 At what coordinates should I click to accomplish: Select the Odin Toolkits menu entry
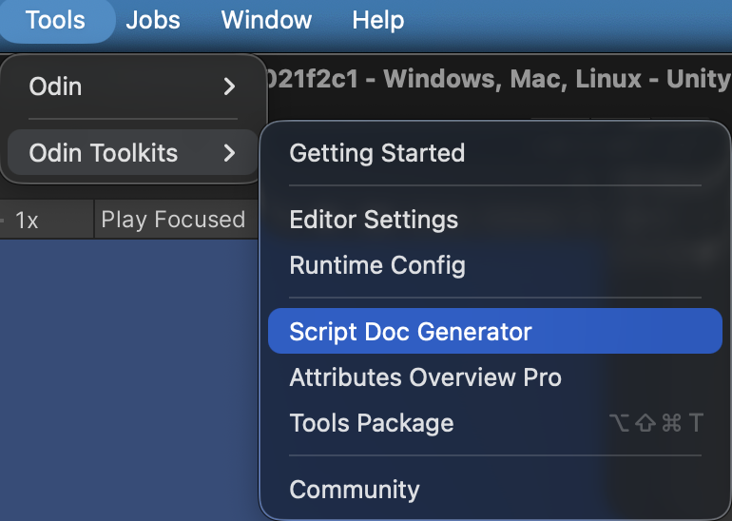[x=132, y=153]
